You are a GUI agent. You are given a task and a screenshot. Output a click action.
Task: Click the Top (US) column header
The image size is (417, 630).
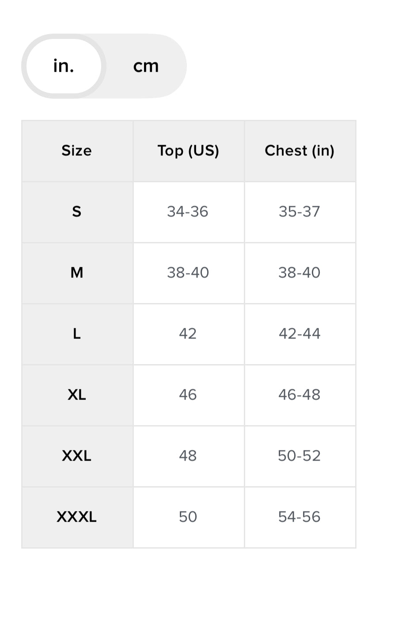click(188, 151)
